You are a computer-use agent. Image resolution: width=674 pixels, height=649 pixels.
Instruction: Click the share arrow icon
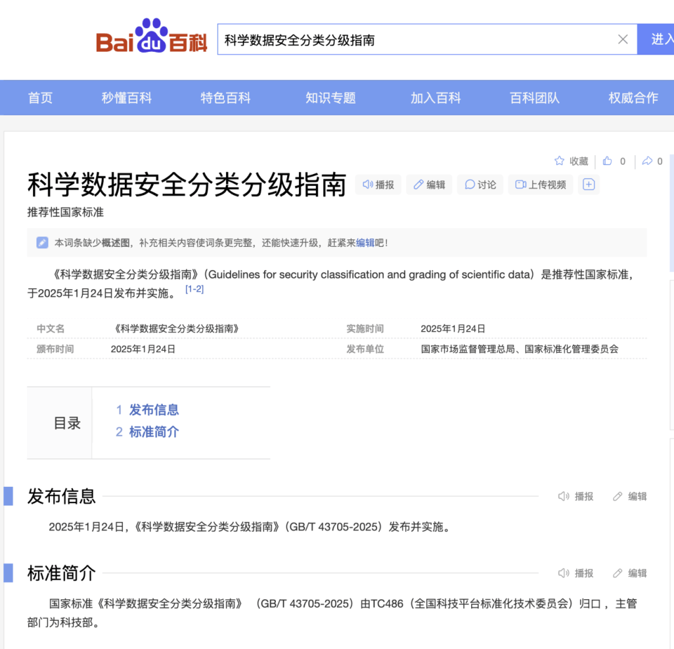click(x=647, y=161)
